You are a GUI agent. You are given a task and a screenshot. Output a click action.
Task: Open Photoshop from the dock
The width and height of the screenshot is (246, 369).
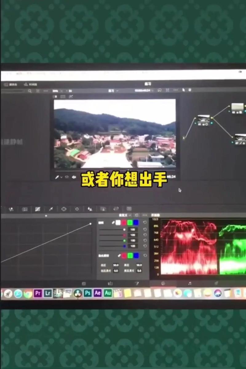click(87, 294)
